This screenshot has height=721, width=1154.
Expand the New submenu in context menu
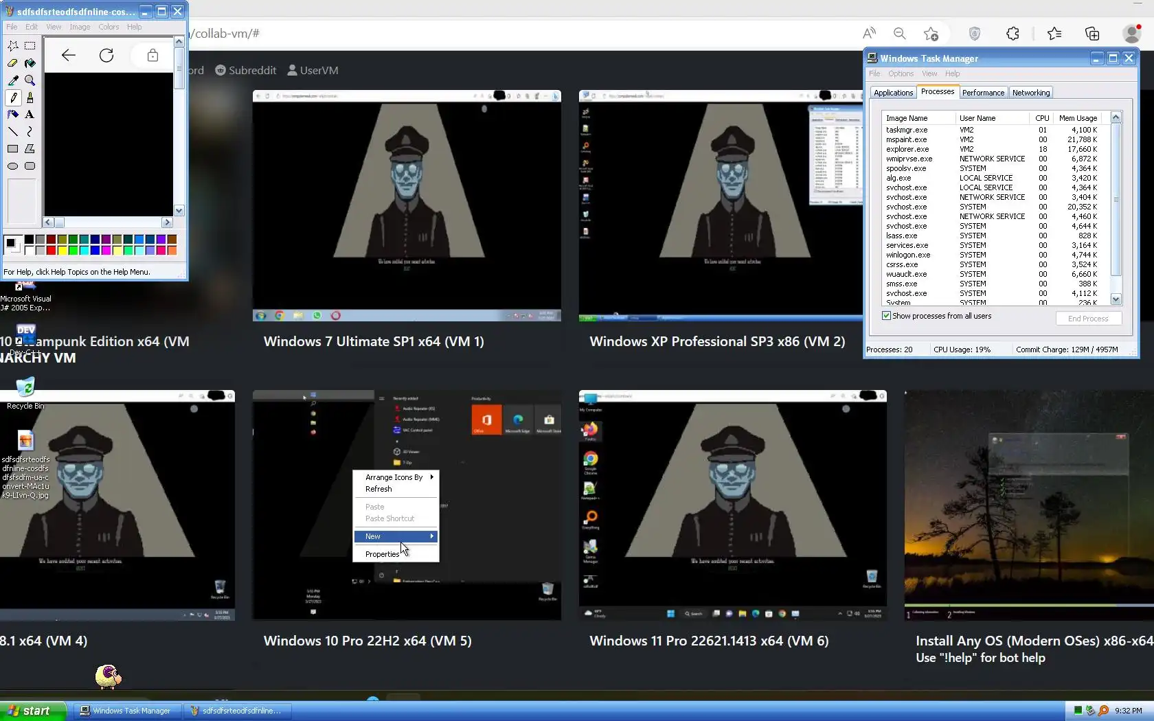(396, 536)
